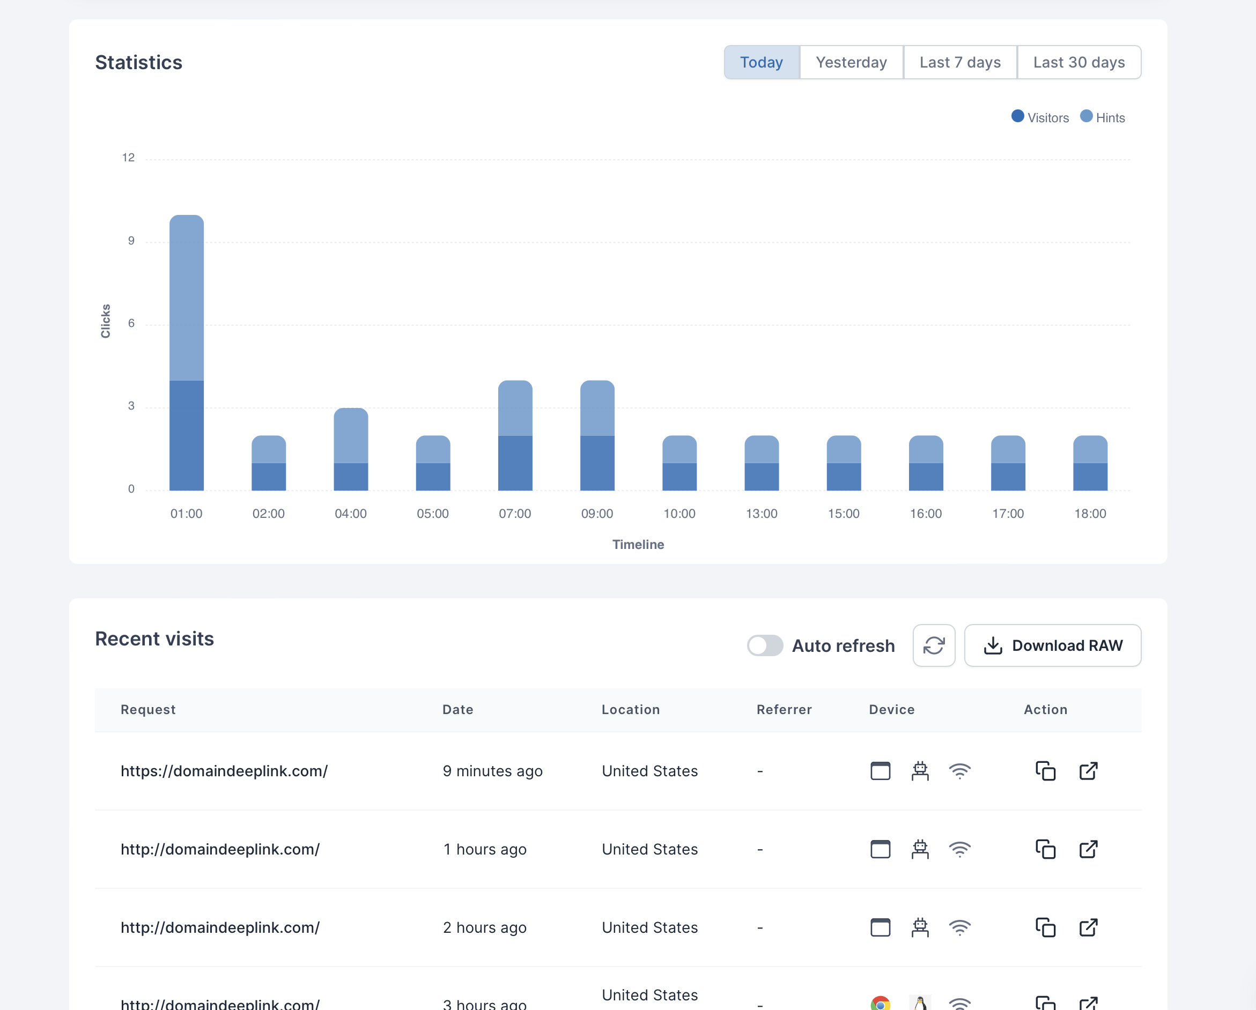Click the download icon in Download RAW
This screenshot has width=1256, height=1010.
(993, 645)
